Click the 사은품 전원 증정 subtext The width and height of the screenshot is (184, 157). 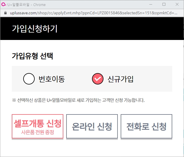click(38, 132)
